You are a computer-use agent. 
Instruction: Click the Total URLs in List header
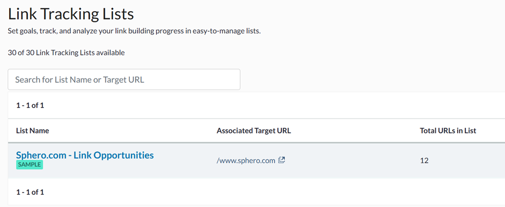point(448,131)
